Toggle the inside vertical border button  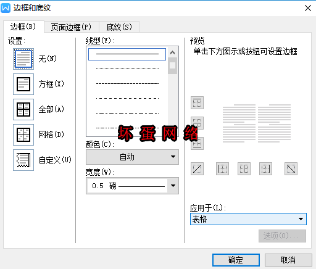coord(244,169)
